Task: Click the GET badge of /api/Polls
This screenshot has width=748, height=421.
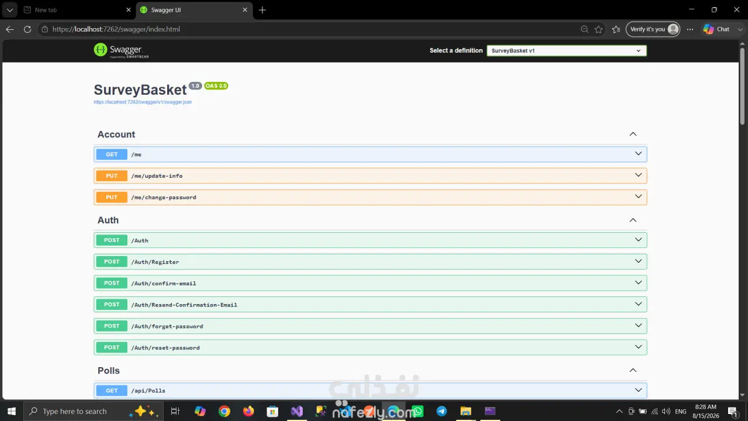Action: pyautogui.click(x=112, y=391)
